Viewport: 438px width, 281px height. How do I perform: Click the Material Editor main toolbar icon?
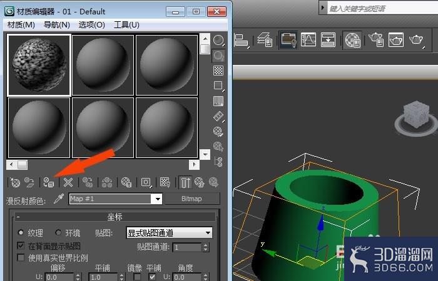point(352,40)
